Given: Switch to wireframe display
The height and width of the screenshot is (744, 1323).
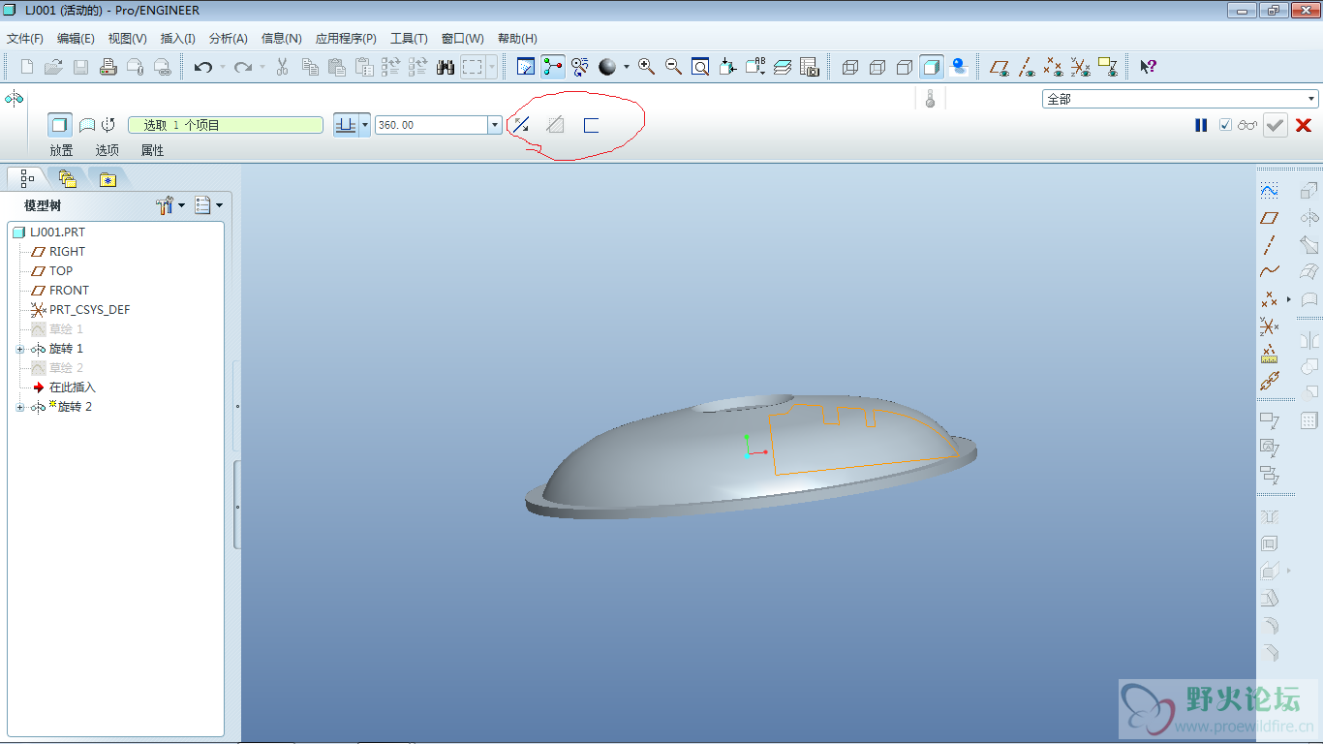Looking at the screenshot, I should (x=850, y=67).
